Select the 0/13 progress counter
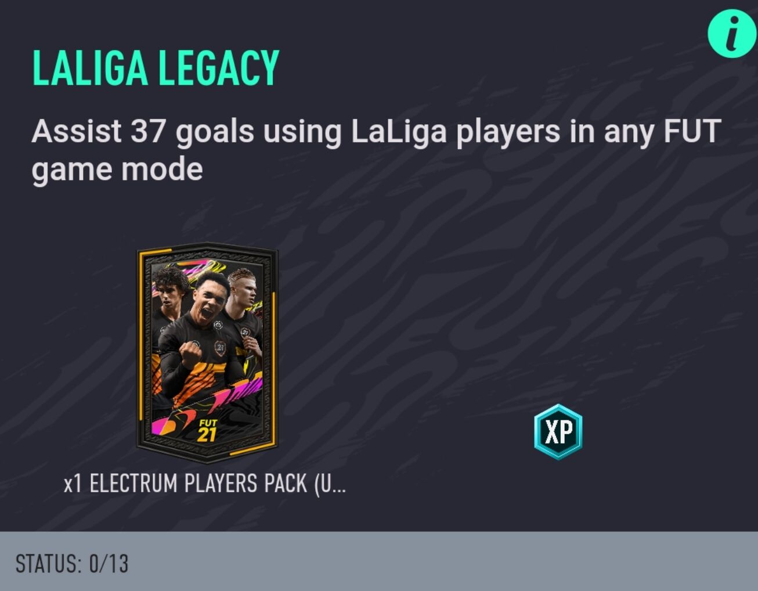Viewport: 758px width, 591px height. click(109, 564)
